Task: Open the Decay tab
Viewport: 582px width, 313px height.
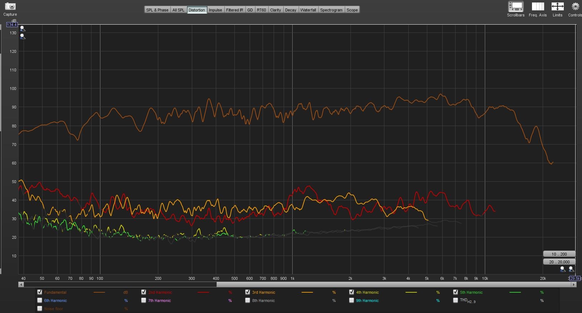Action: click(x=290, y=10)
